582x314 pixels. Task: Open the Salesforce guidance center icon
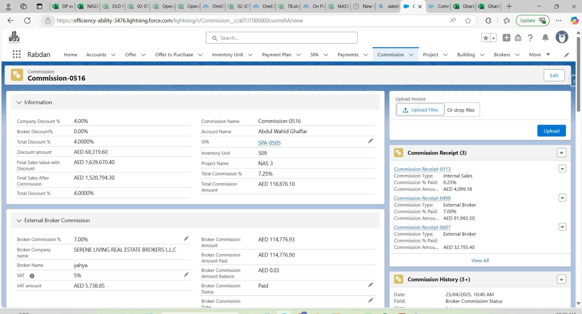[518, 38]
